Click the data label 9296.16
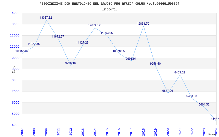 coord(70,63)
